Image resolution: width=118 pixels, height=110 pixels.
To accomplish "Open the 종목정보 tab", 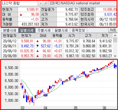I will (x=78, y=30).
